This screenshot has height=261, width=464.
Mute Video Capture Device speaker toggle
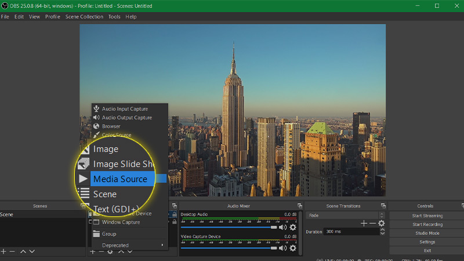(282, 248)
